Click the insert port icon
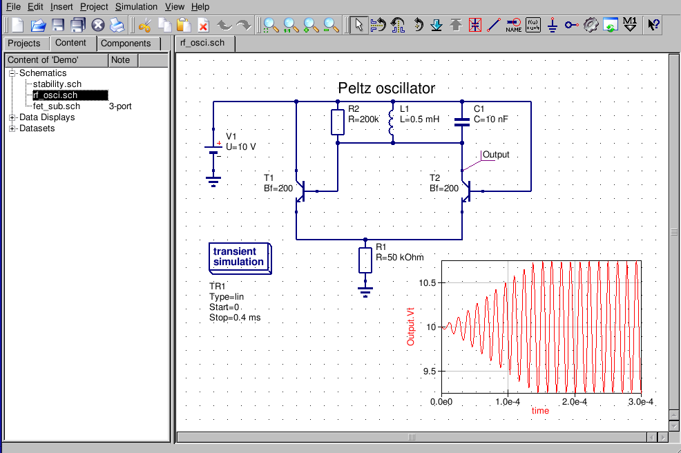Viewport: 681px width, 453px height. pyautogui.click(x=571, y=26)
